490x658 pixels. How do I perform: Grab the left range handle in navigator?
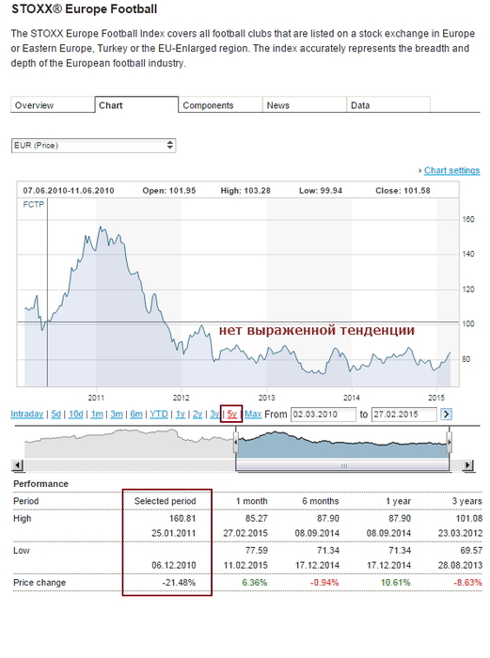click(x=236, y=442)
